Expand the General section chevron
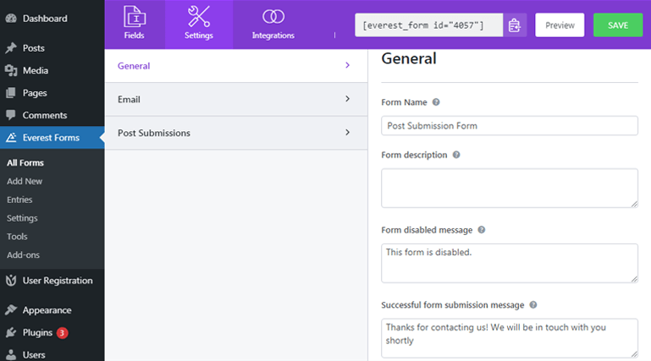This screenshot has height=361, width=651. tap(347, 65)
